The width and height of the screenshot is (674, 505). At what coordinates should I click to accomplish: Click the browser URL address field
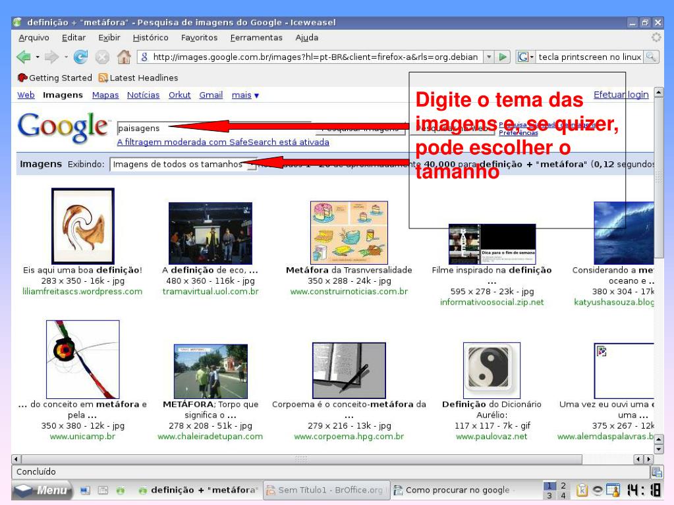(315, 57)
